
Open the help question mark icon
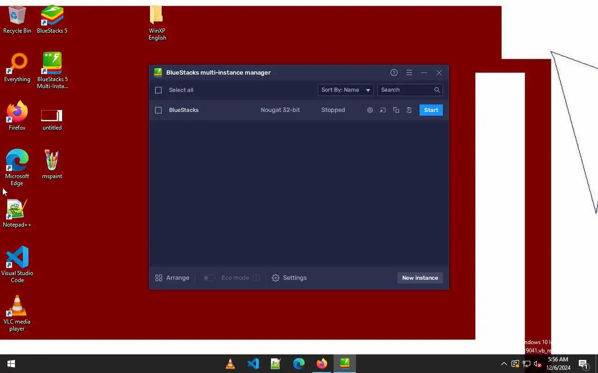coord(394,73)
